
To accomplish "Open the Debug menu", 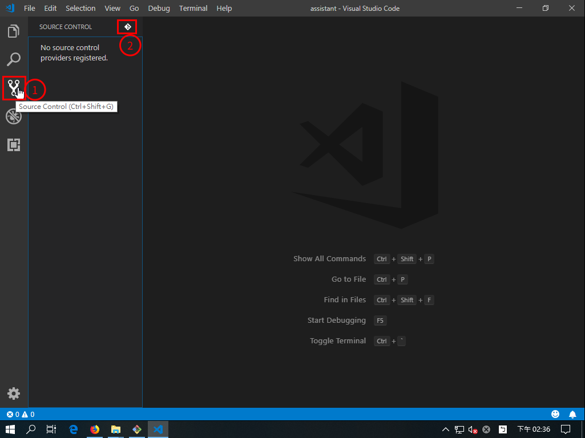I will [x=159, y=9].
